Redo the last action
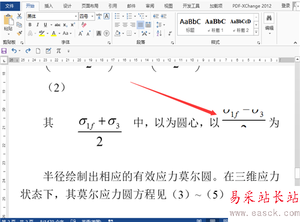 coord(28,51)
